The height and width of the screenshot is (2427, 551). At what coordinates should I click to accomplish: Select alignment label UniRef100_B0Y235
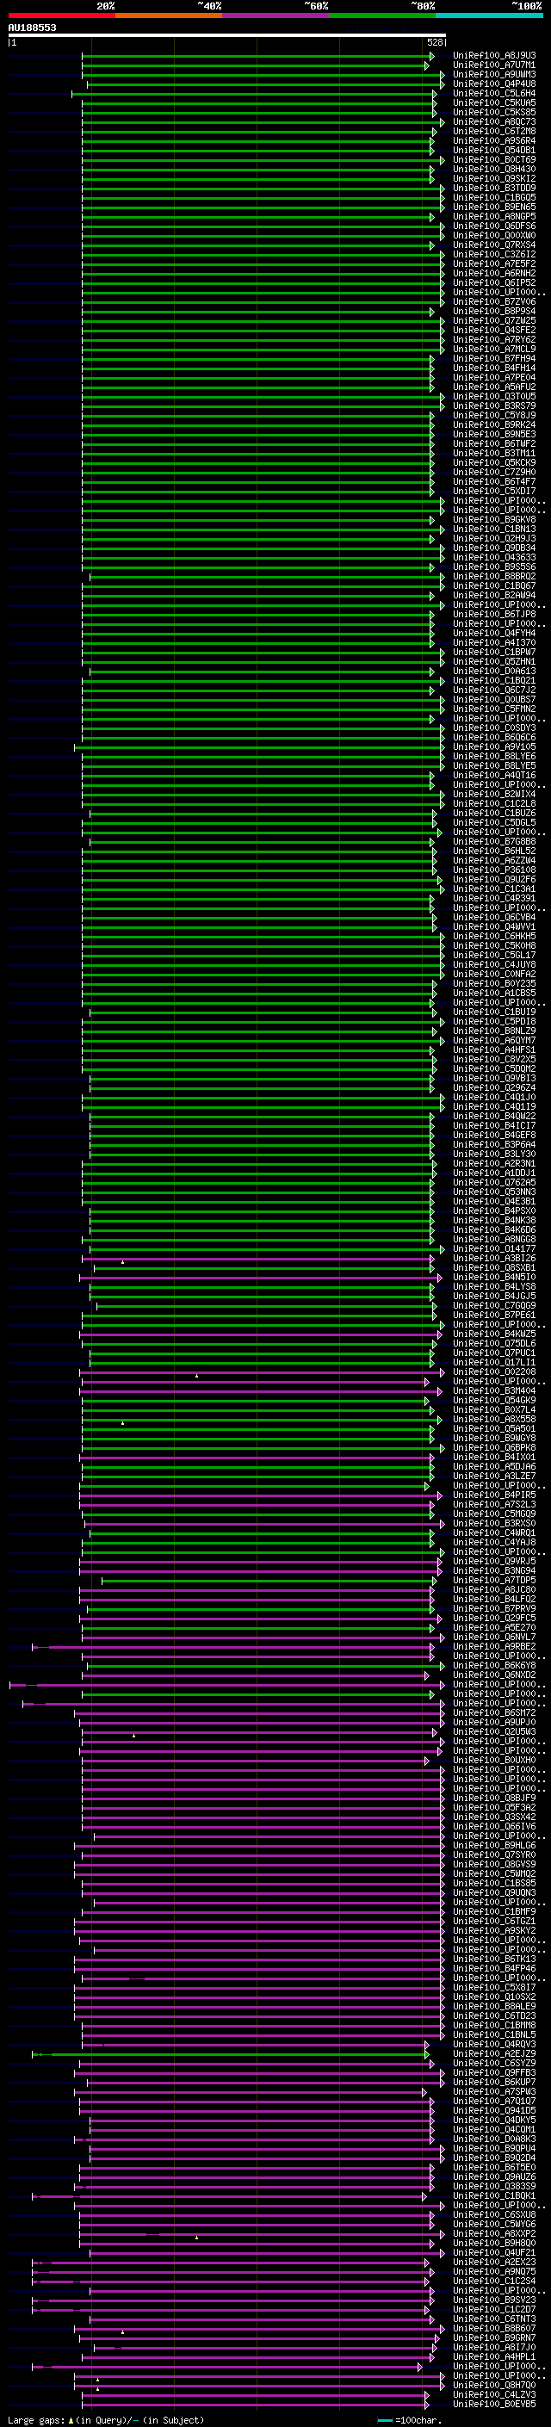coord(494,983)
